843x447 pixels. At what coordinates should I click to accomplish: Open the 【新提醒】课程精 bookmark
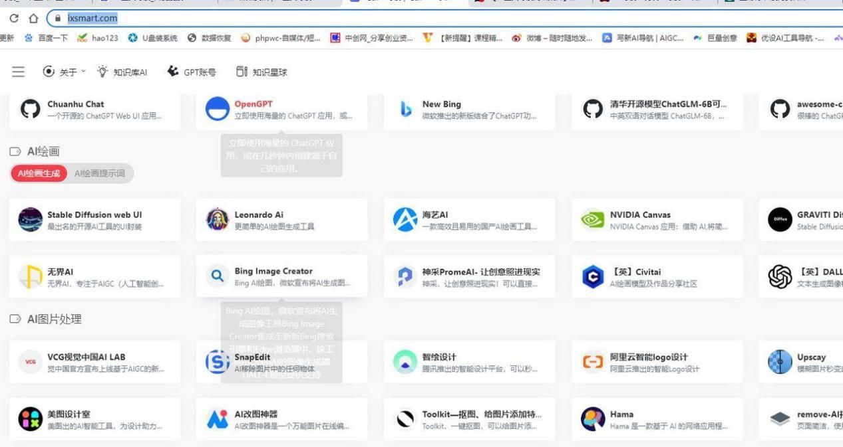click(x=463, y=38)
